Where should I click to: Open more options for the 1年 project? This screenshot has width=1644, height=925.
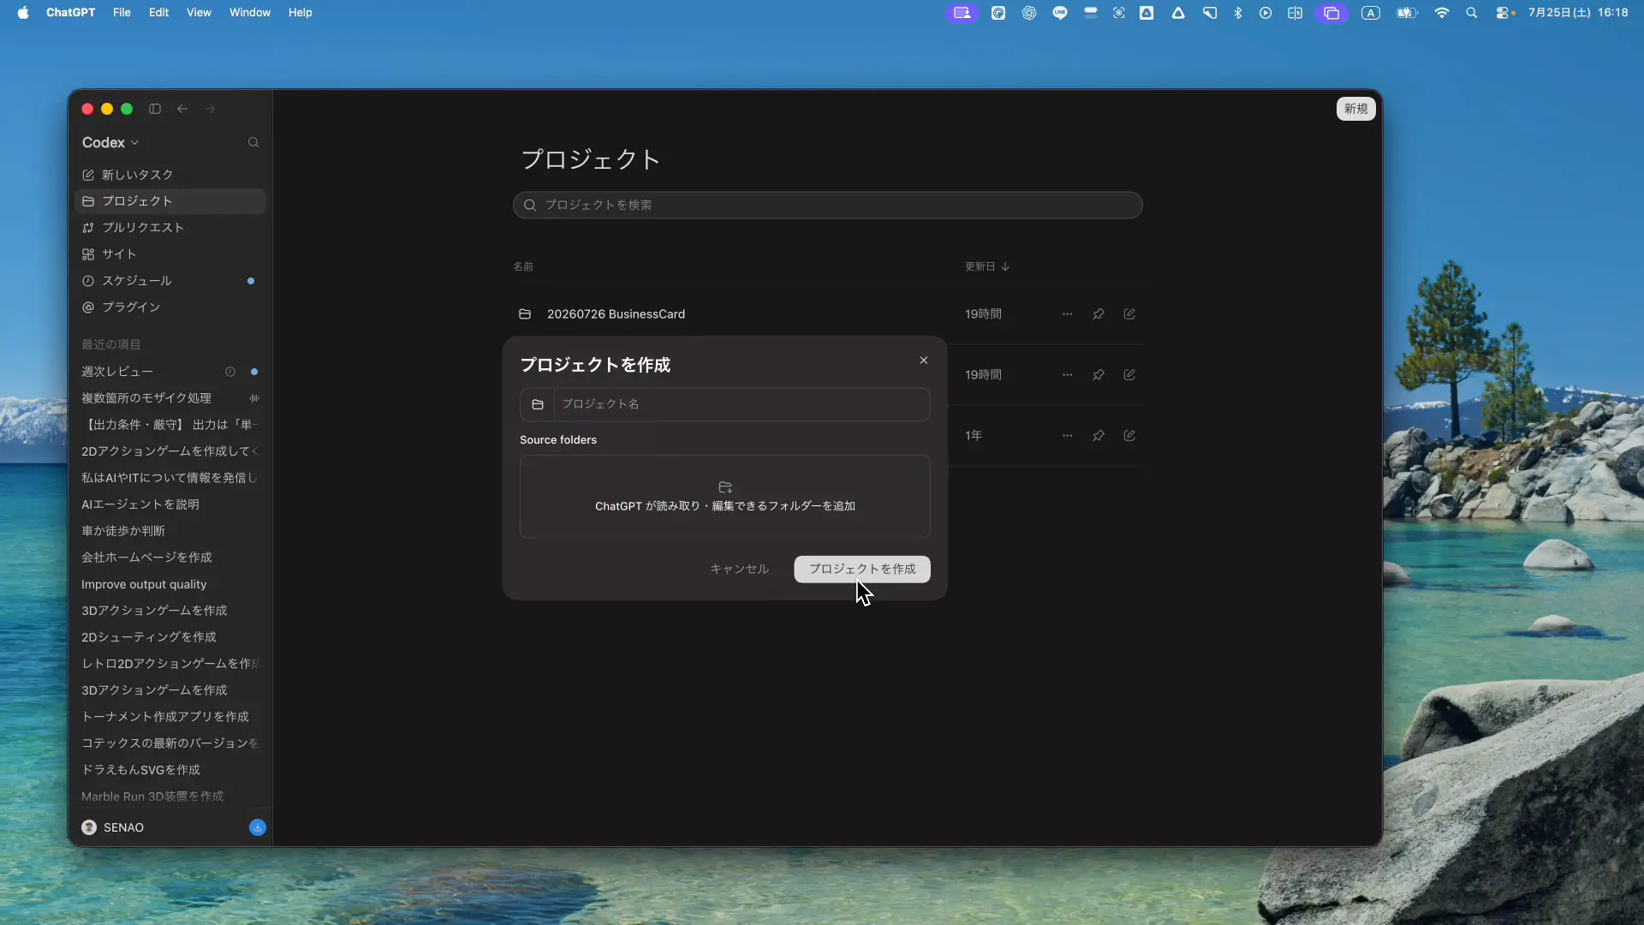(1067, 436)
